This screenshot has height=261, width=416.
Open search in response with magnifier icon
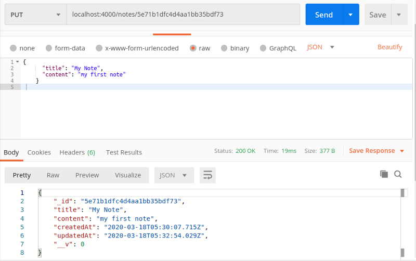tap(398, 174)
